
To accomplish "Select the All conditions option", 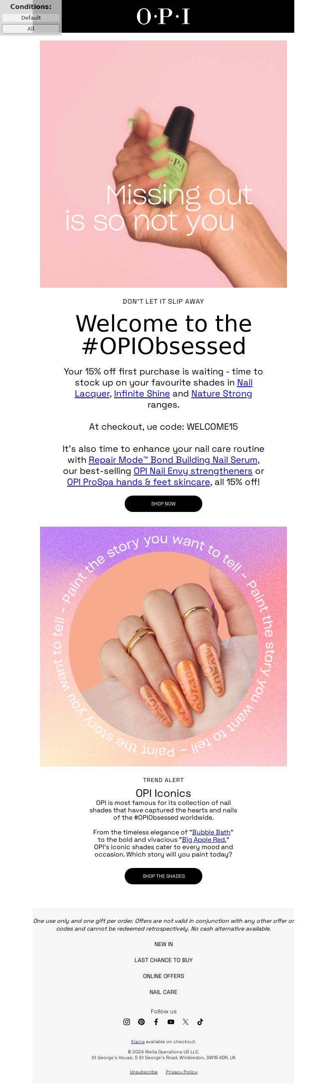I will tap(31, 29).
